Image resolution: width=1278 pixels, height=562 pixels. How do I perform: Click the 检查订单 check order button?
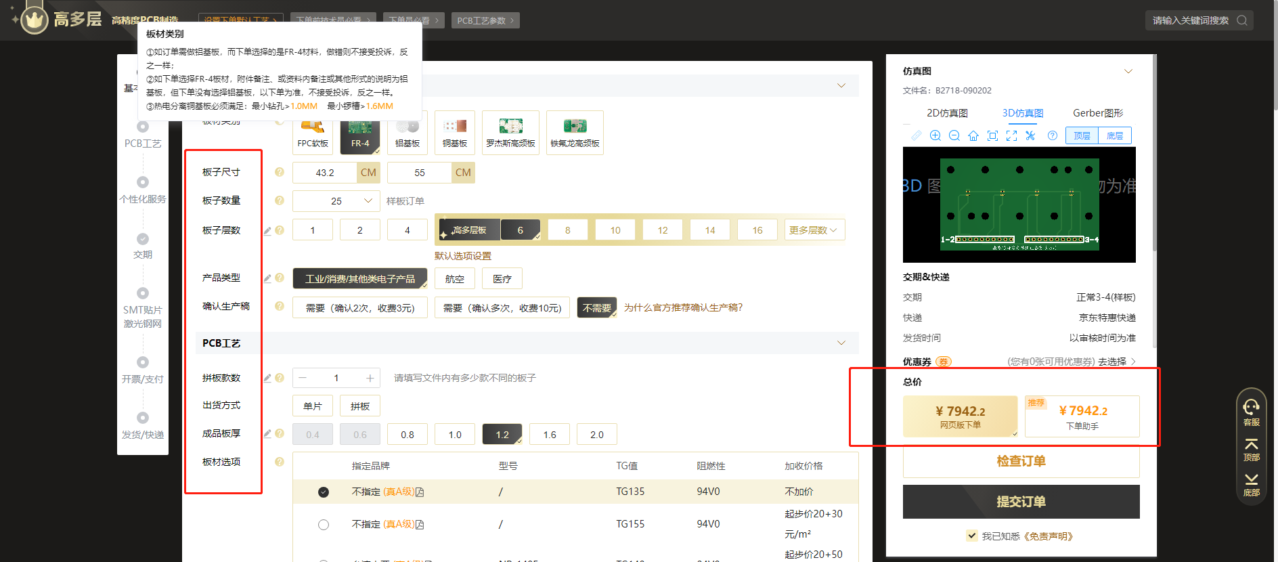(1021, 461)
